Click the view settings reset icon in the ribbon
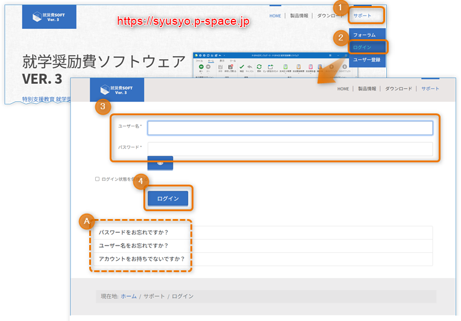Image resolution: width=461 pixels, height=321 pixels. pyautogui.click(x=271, y=67)
